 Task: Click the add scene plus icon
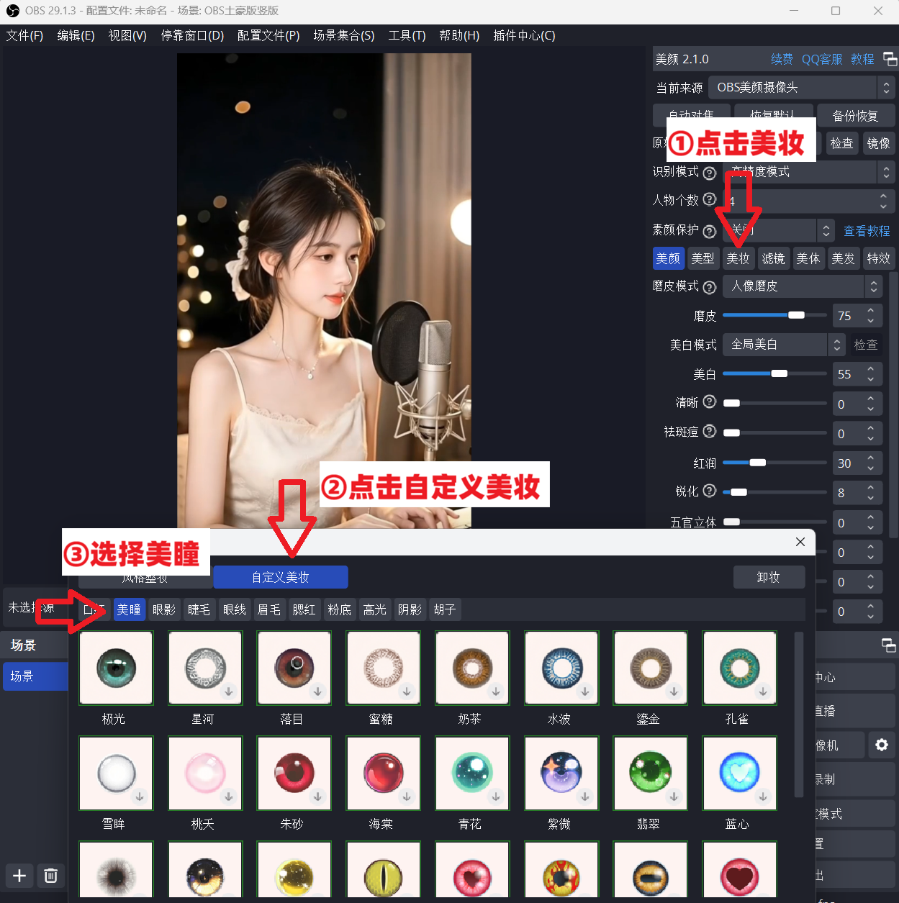click(19, 876)
